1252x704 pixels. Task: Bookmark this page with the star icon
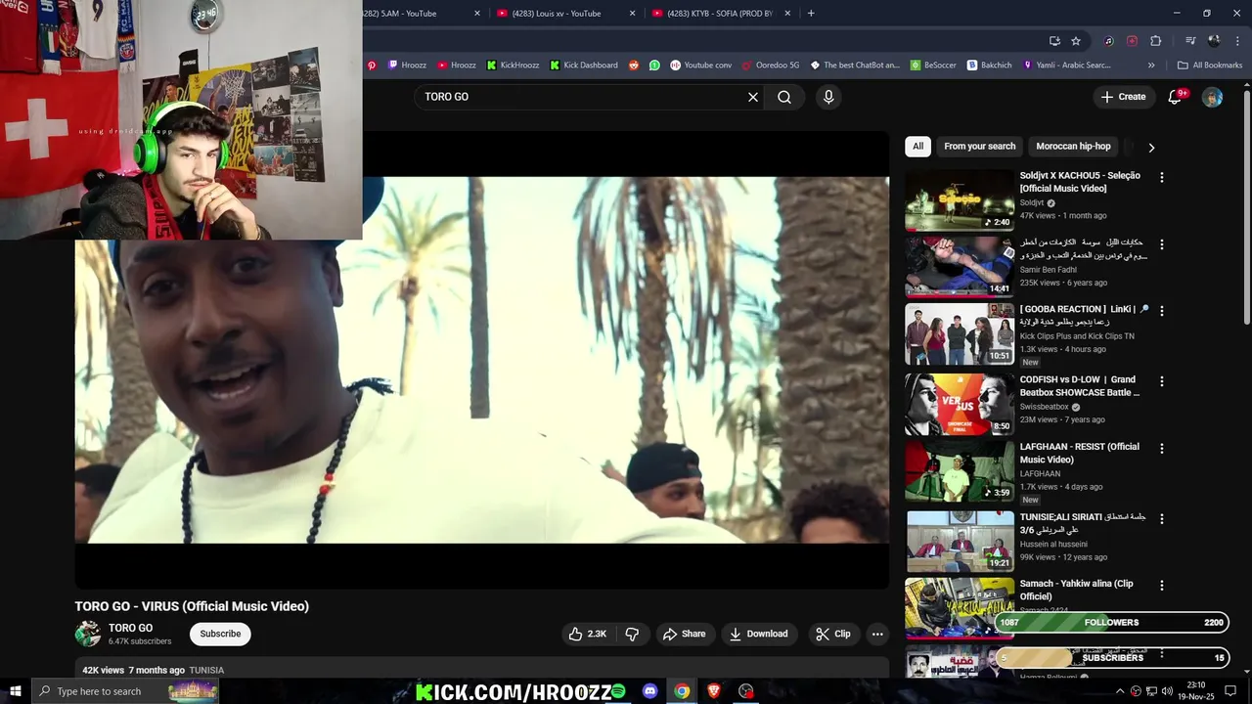pos(1076,41)
